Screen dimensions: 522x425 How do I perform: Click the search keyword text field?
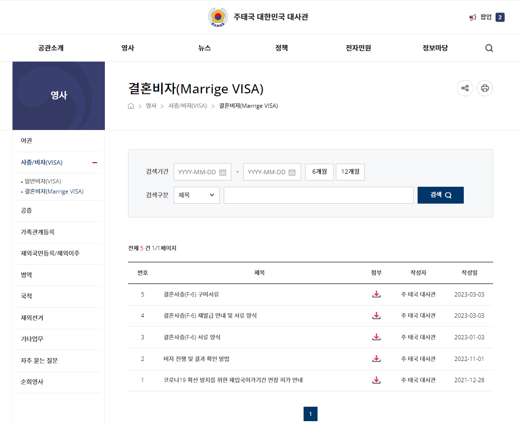coord(318,195)
